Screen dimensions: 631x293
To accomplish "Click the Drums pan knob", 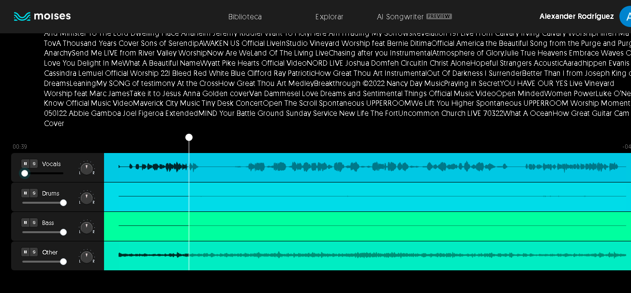I will point(86,198).
